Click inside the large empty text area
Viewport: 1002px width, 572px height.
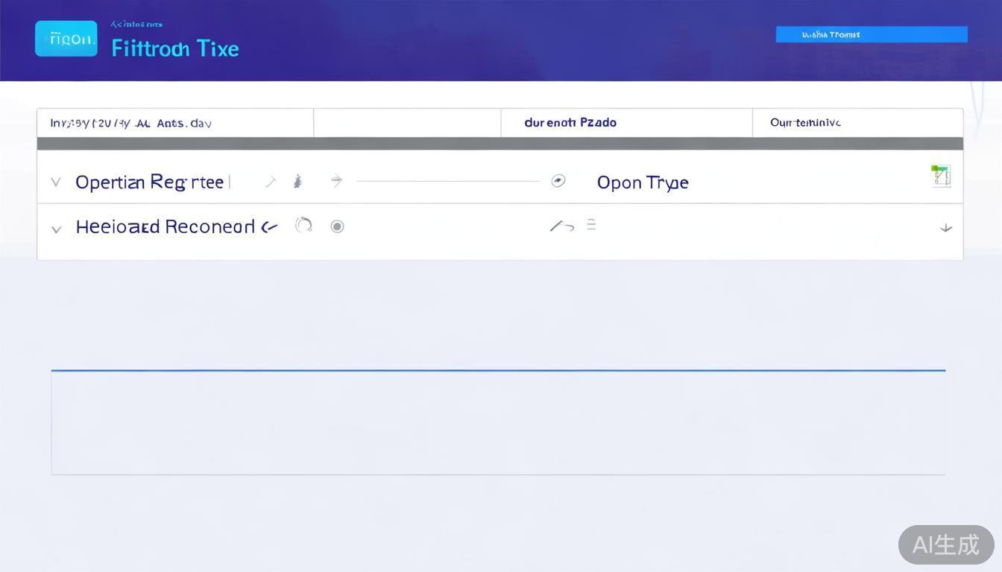(498, 422)
